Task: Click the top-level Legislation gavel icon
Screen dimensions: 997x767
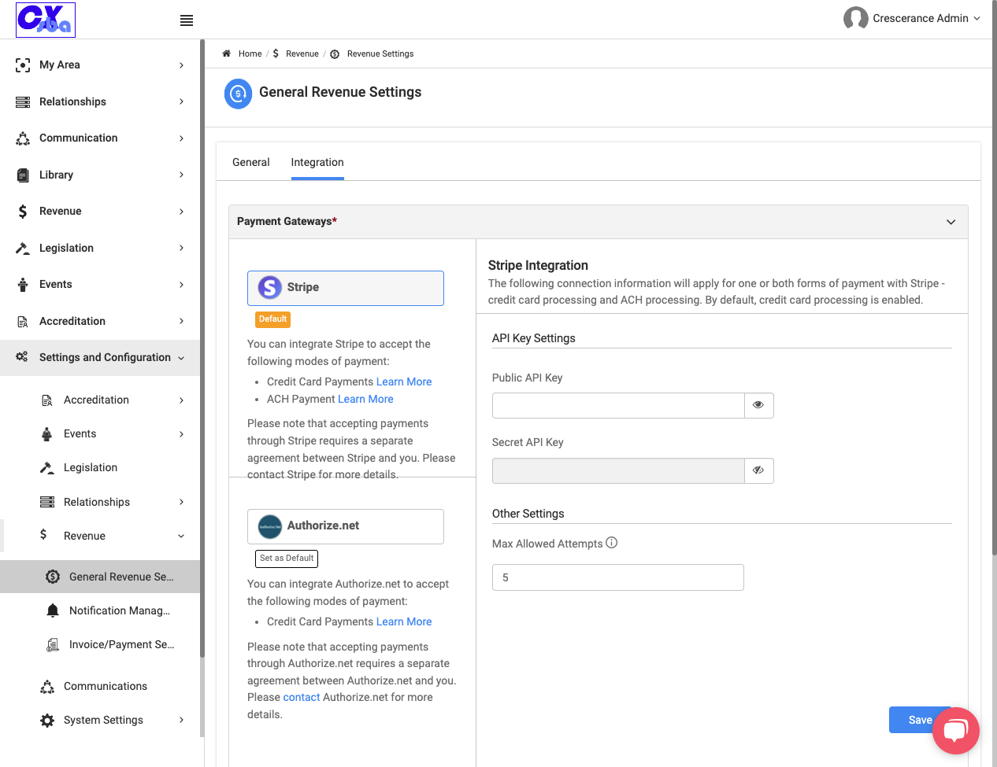Action: (x=23, y=248)
